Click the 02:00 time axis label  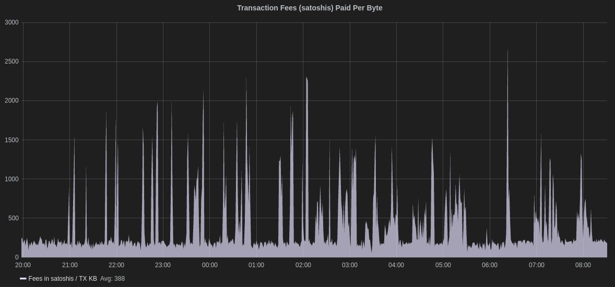pyautogui.click(x=303, y=265)
